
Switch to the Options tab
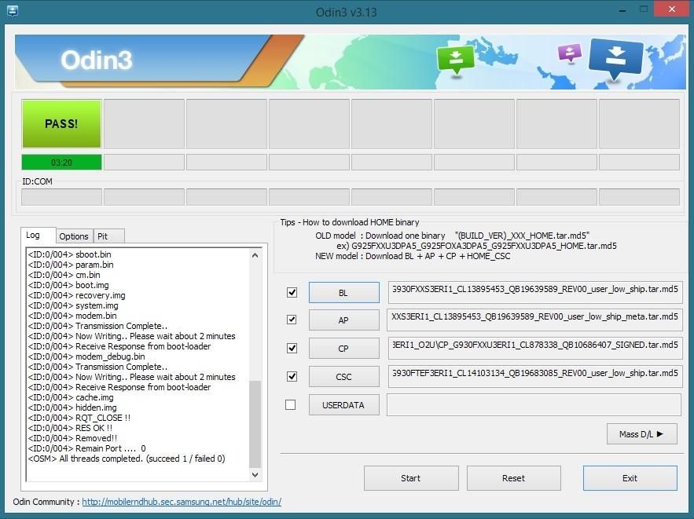pos(74,236)
